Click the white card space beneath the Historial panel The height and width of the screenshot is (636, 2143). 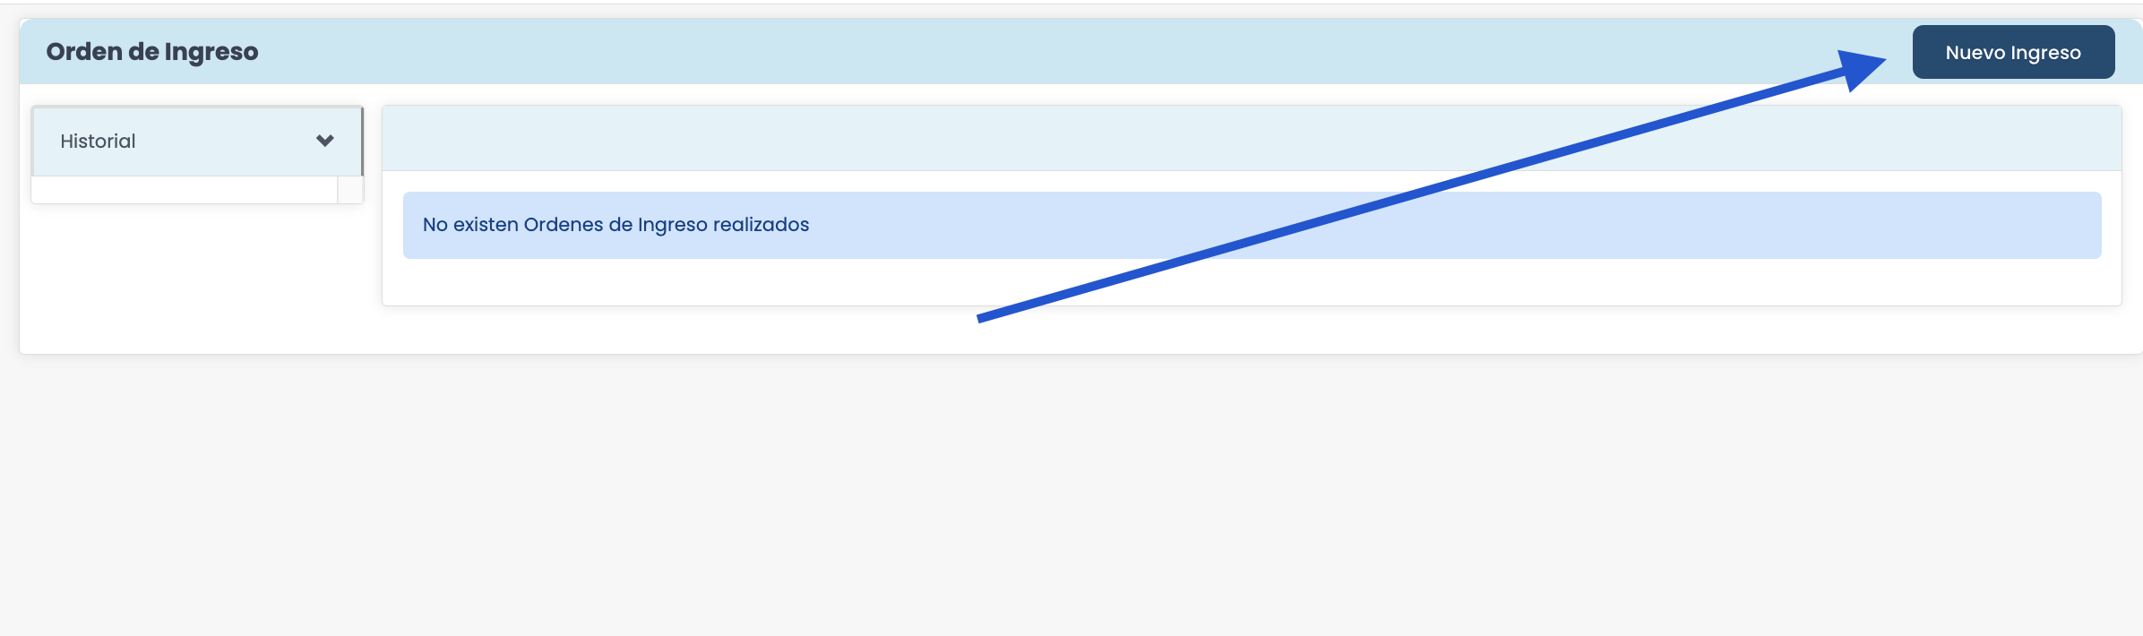point(197,278)
